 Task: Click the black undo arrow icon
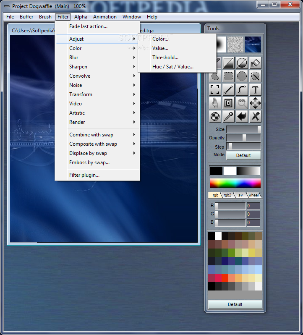242,117
